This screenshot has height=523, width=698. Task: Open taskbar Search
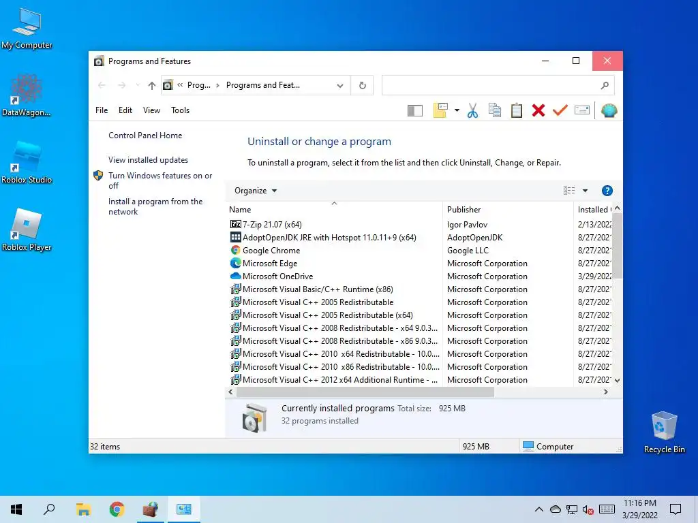[x=49, y=509]
